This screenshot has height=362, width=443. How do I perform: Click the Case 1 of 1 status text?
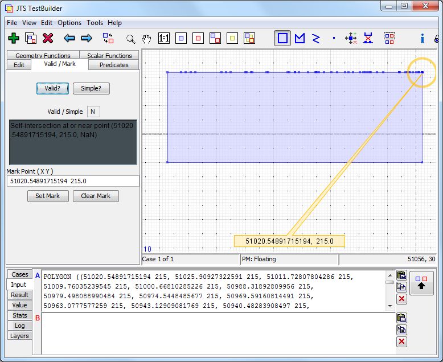pyautogui.click(x=158, y=259)
